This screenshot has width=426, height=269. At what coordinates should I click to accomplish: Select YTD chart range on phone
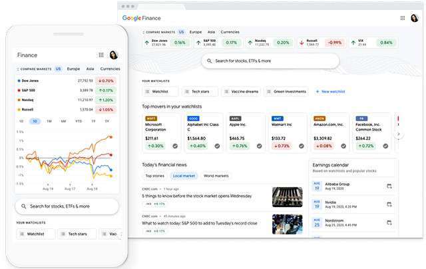pos(79,121)
